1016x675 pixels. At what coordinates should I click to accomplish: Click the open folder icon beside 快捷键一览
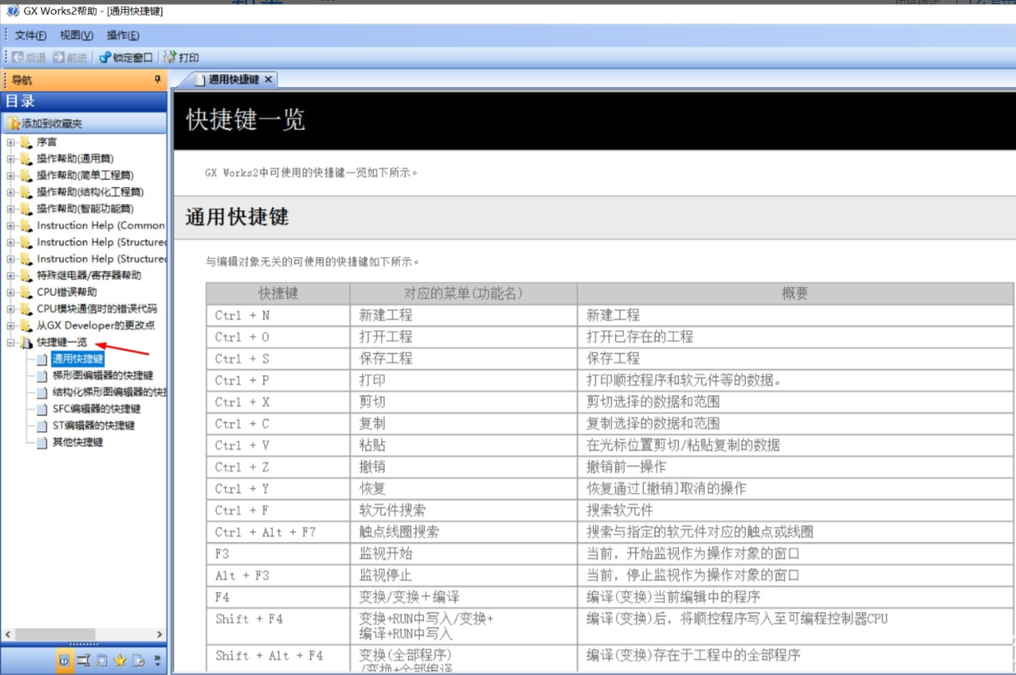pos(26,342)
